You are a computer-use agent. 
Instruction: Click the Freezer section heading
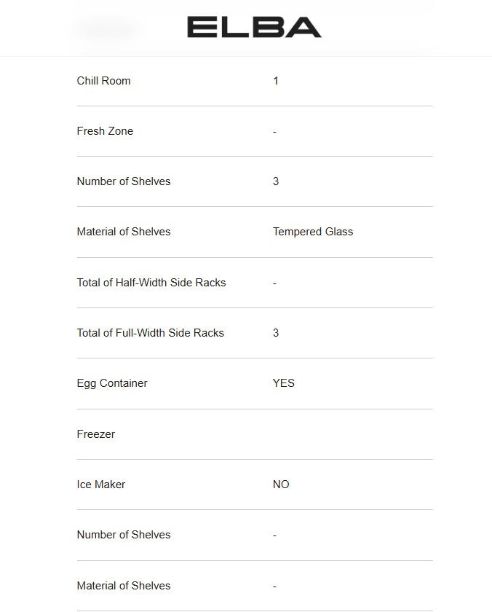(x=96, y=434)
